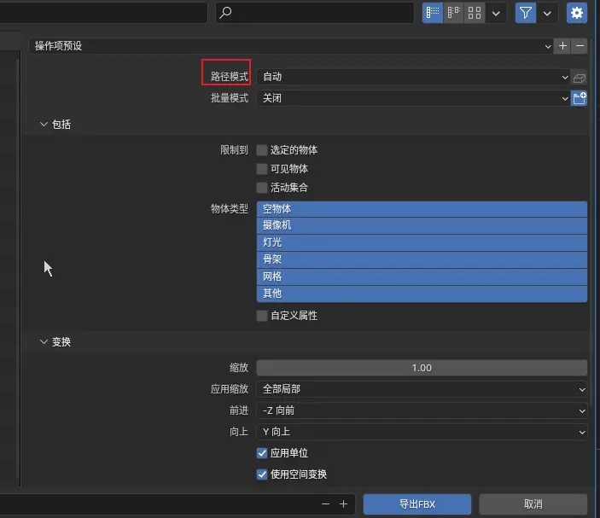Screen dimensions: 600x518
Task: Switch to vertical list display mode
Action: 433,13
